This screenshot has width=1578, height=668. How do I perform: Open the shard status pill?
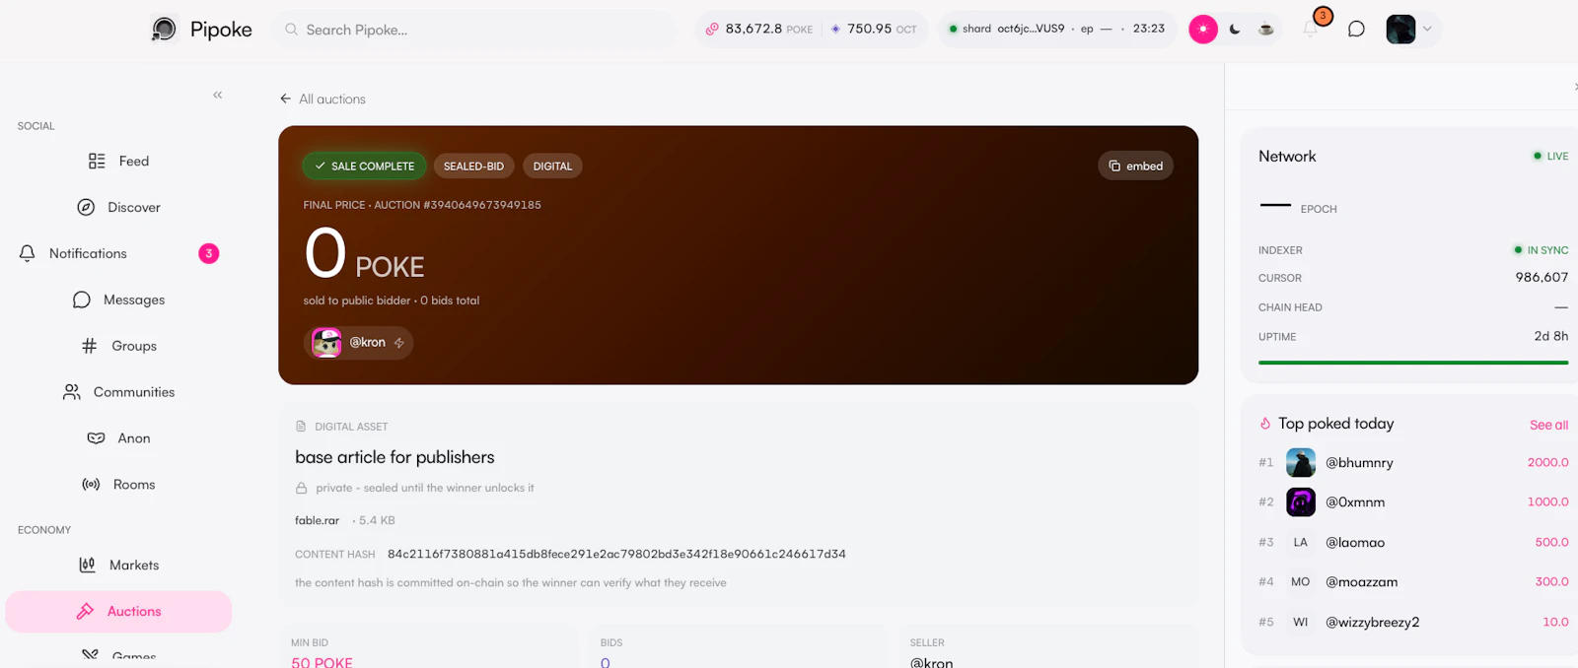[1056, 30]
